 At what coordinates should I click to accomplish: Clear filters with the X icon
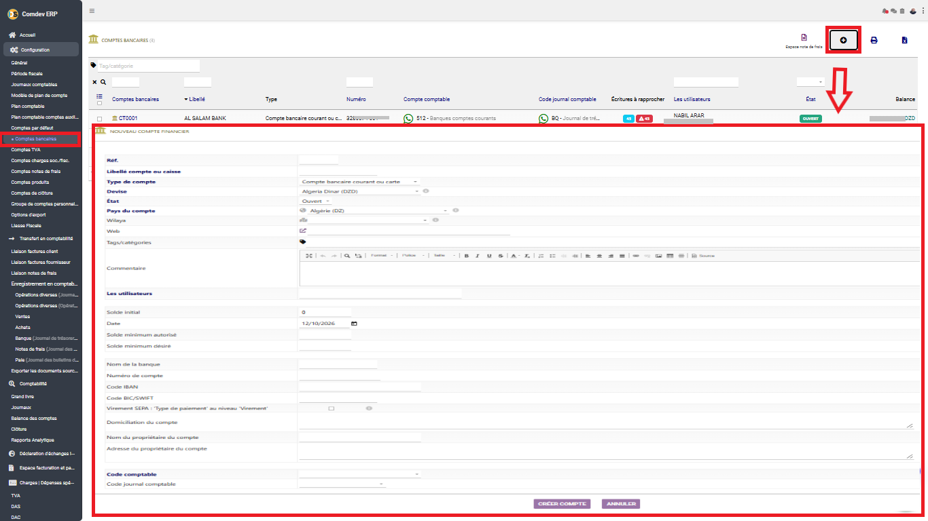[94, 82]
